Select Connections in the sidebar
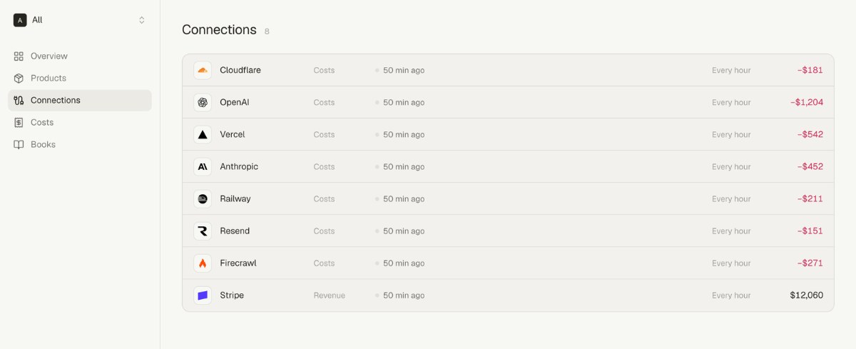Viewport: 856px width, 349px height. [x=80, y=100]
